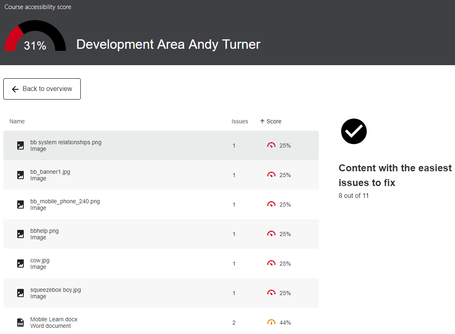Screen dimensions: 455x334
Task: Click the Content with the easiest issues heading
Action: point(395,175)
